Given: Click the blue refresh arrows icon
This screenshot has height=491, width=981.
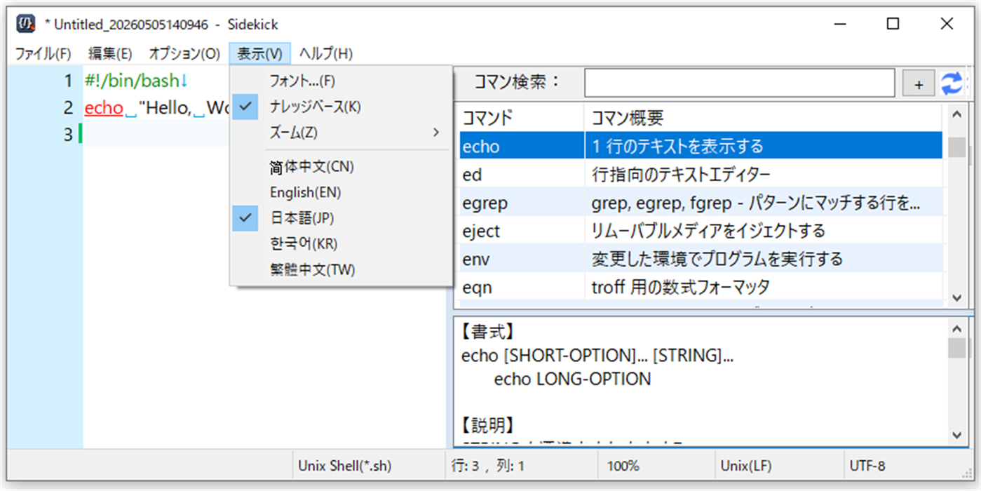Looking at the screenshot, I should (x=952, y=83).
